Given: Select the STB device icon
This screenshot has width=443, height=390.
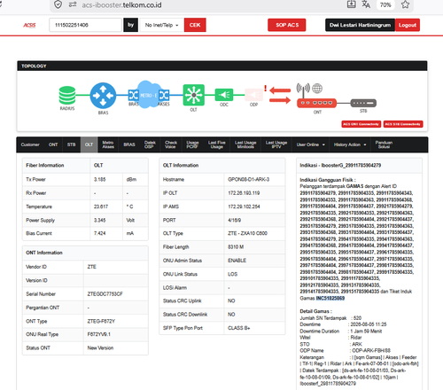Looking at the screenshot, I should click(363, 103).
